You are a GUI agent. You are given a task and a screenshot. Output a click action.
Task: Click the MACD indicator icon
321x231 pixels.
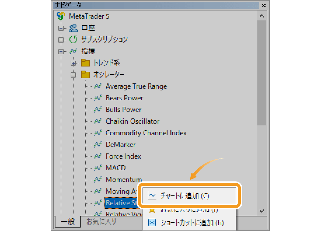tap(98, 168)
